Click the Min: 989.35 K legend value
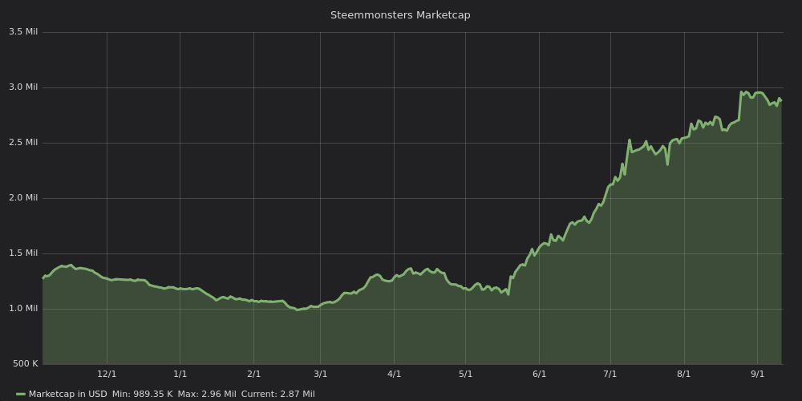 [142, 394]
